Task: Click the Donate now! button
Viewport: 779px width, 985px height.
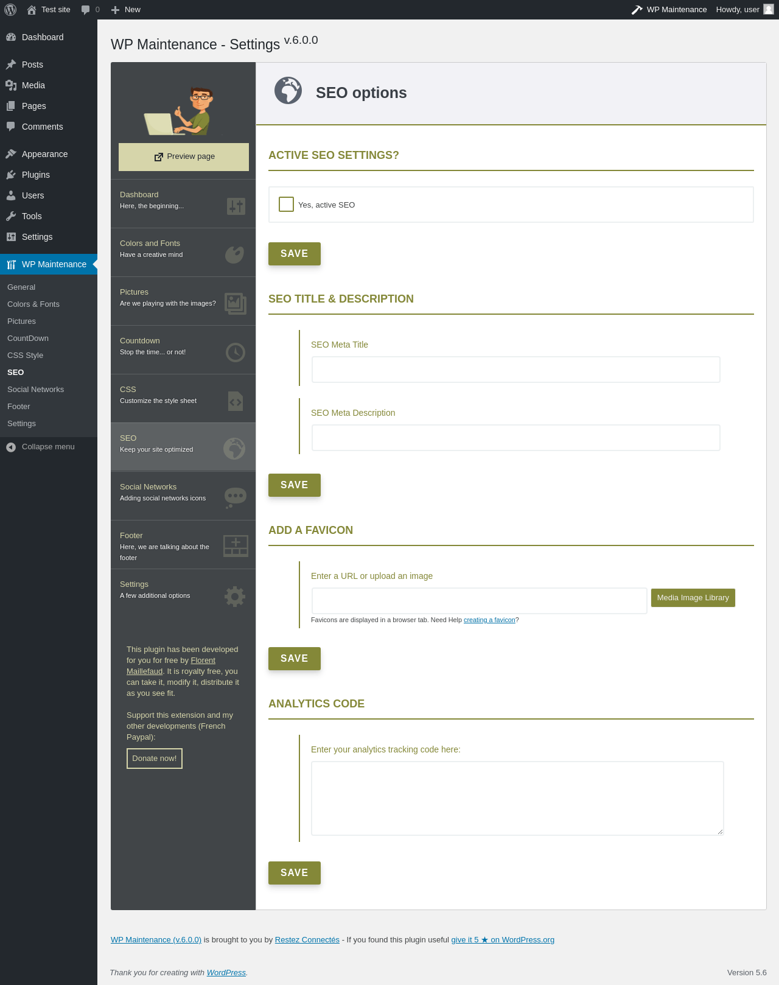Action: (155, 759)
